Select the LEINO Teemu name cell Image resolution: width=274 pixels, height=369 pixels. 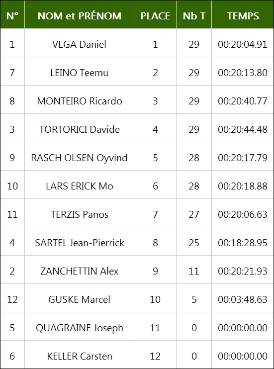[x=80, y=71]
